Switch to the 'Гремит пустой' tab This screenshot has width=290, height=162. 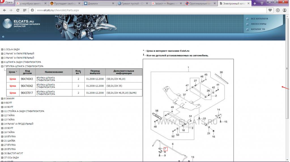[133, 3]
